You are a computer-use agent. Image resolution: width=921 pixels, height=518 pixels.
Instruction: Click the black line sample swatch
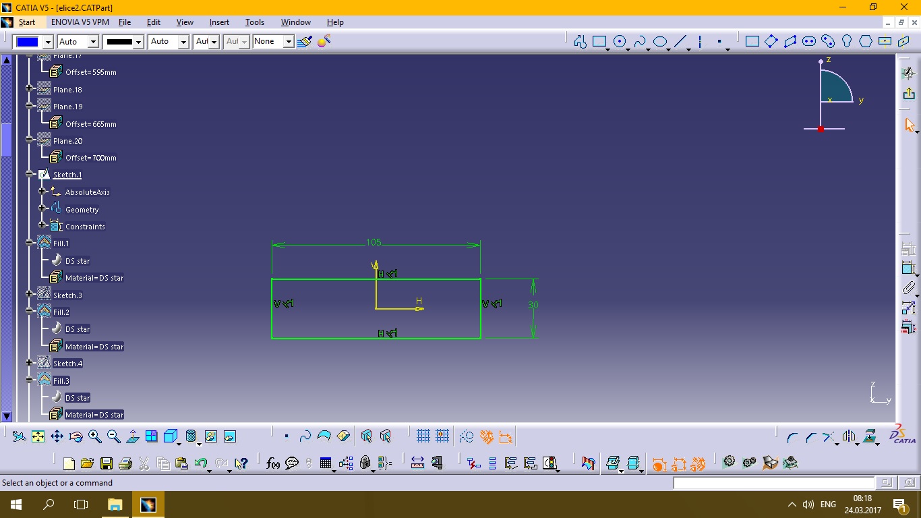119,42
